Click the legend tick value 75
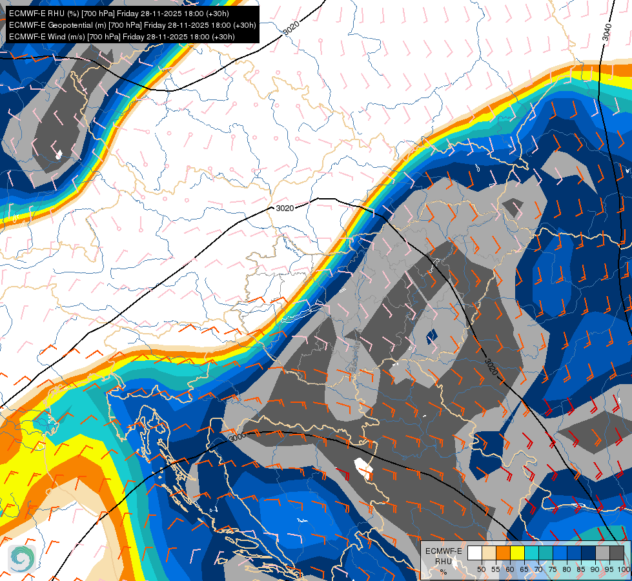The width and height of the screenshot is (632, 581). [x=552, y=569]
